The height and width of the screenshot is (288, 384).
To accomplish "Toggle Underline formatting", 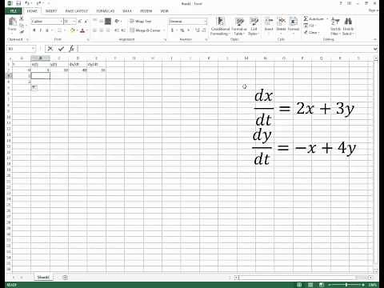I will coord(47,30).
